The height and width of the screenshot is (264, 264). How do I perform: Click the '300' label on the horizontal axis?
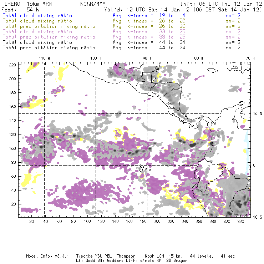click(x=227, y=222)
